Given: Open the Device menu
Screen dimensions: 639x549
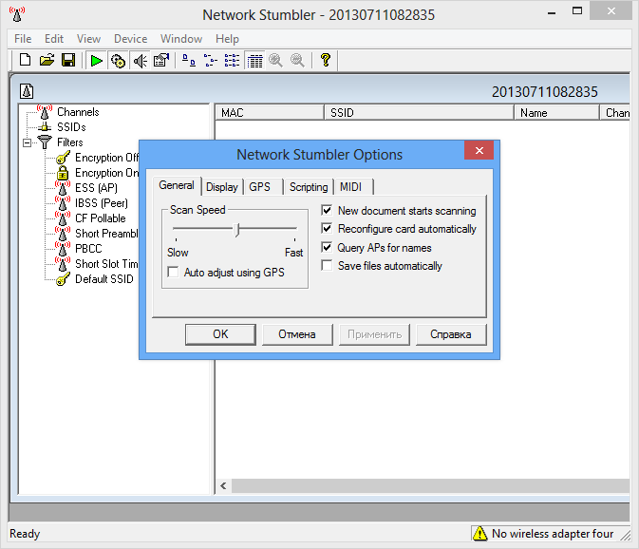Looking at the screenshot, I should (130, 39).
